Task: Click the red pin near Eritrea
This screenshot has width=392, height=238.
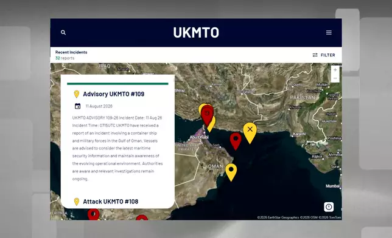Action: (93, 215)
